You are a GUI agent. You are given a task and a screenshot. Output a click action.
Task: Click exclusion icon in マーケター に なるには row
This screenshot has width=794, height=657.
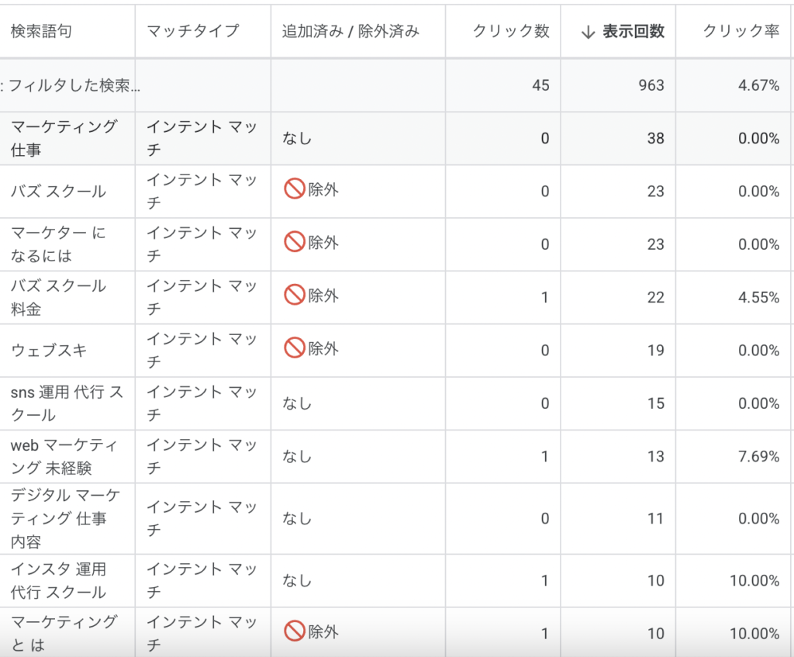point(294,242)
